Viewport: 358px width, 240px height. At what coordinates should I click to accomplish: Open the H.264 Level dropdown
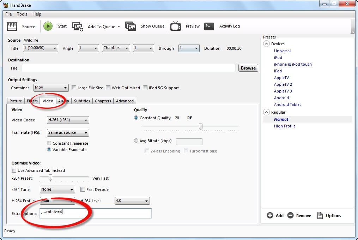(x=132, y=201)
